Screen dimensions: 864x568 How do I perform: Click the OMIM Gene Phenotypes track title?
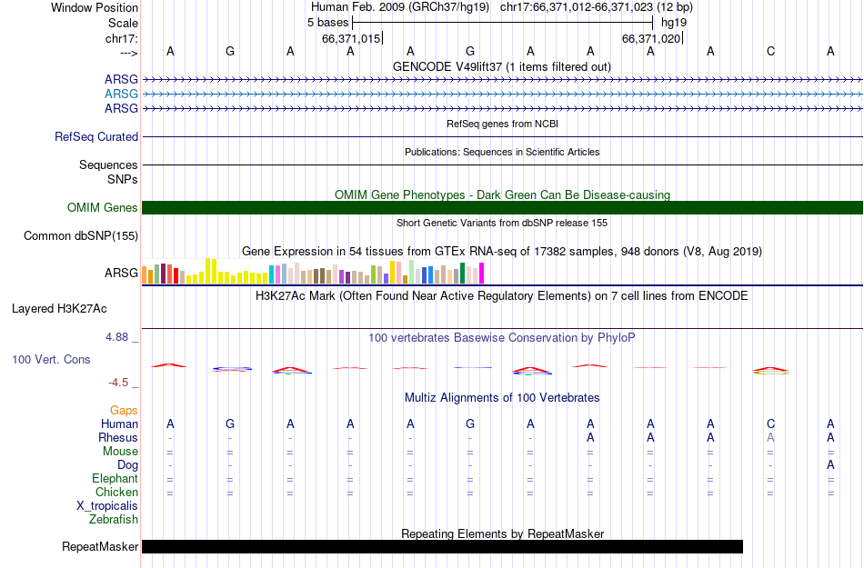(x=503, y=194)
